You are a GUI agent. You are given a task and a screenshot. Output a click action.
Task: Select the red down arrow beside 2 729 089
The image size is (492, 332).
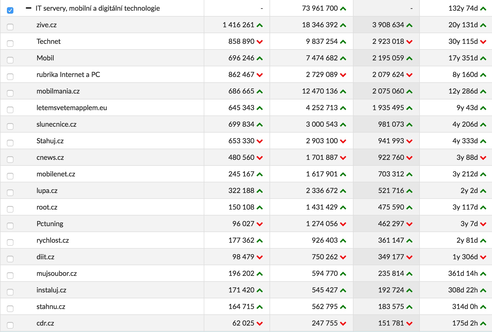tap(343, 75)
